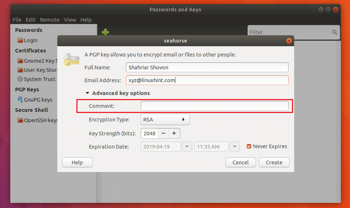Click the Certificates sidebar heading

[30, 51]
